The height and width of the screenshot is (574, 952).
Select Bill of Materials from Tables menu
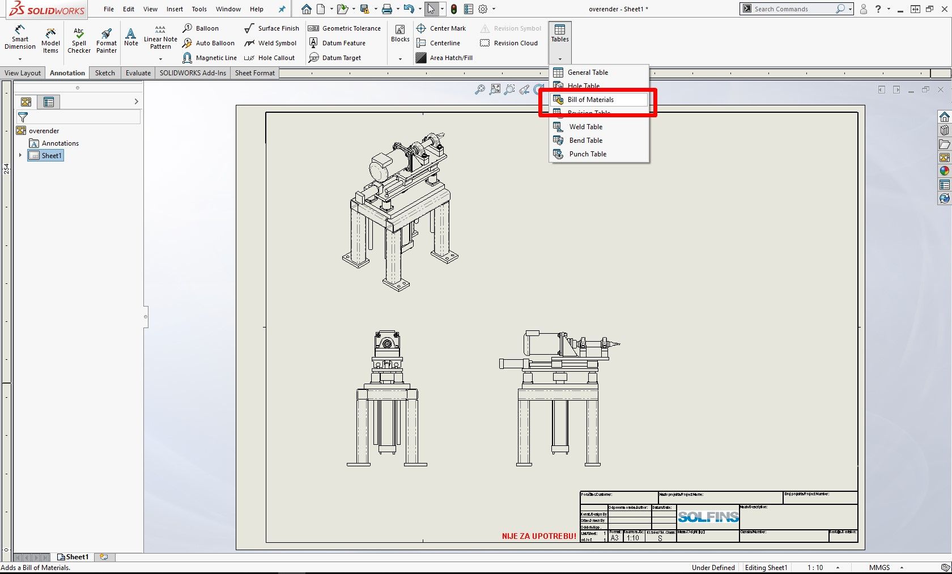[590, 100]
